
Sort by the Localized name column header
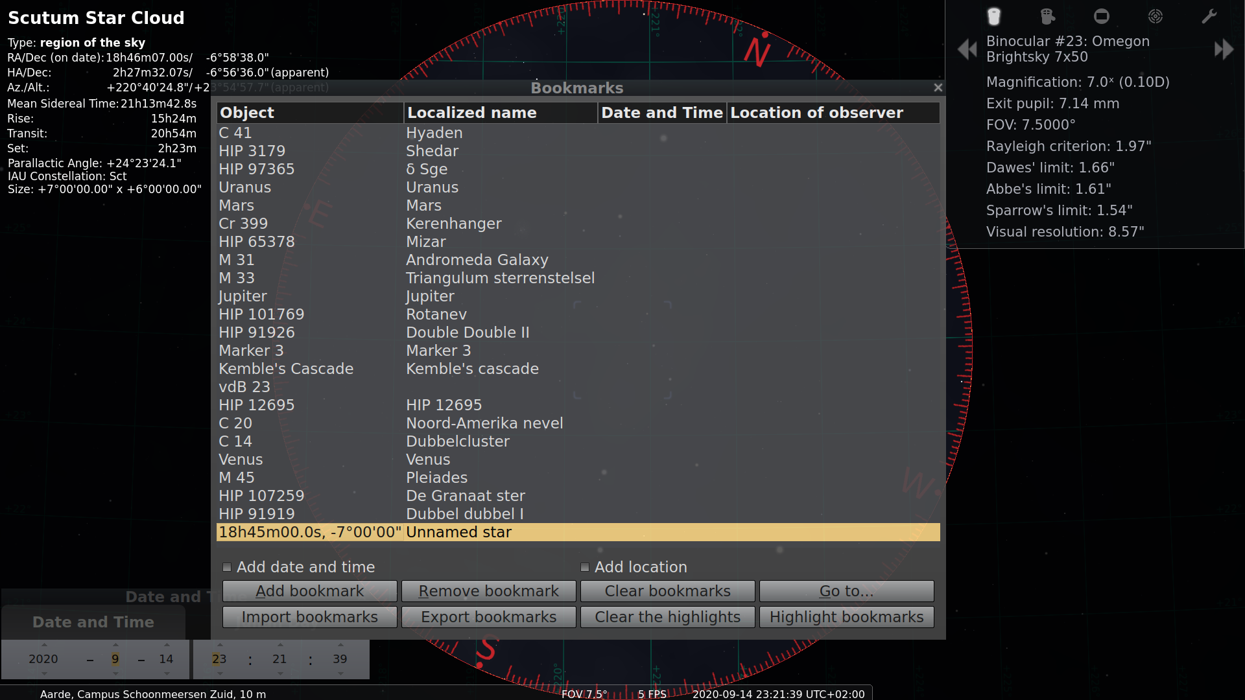(501, 113)
